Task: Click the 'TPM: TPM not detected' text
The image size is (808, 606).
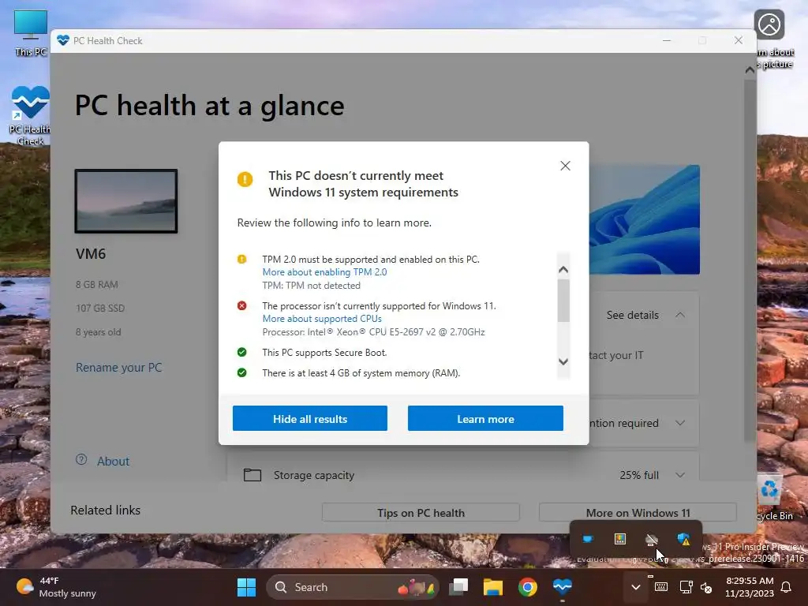Action: tap(311, 286)
